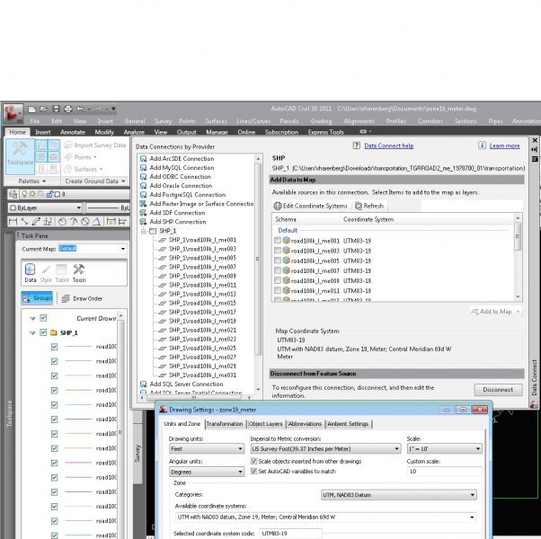This screenshot has height=539, width=541.
Task: Click the Linear dimension tool icon
Action: (13, 221)
